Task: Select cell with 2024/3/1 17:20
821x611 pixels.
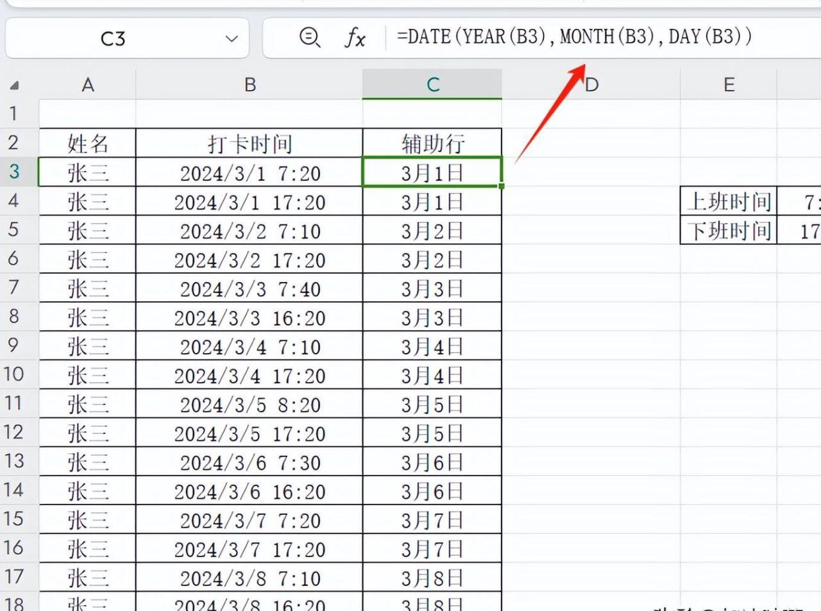Action: pos(250,201)
